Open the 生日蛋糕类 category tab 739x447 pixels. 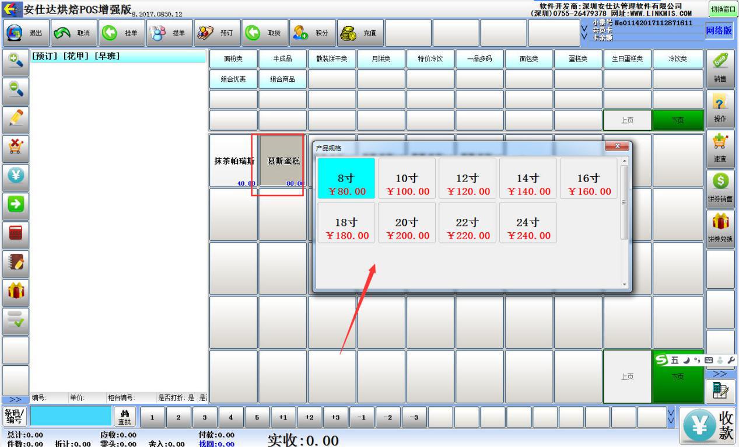628,59
